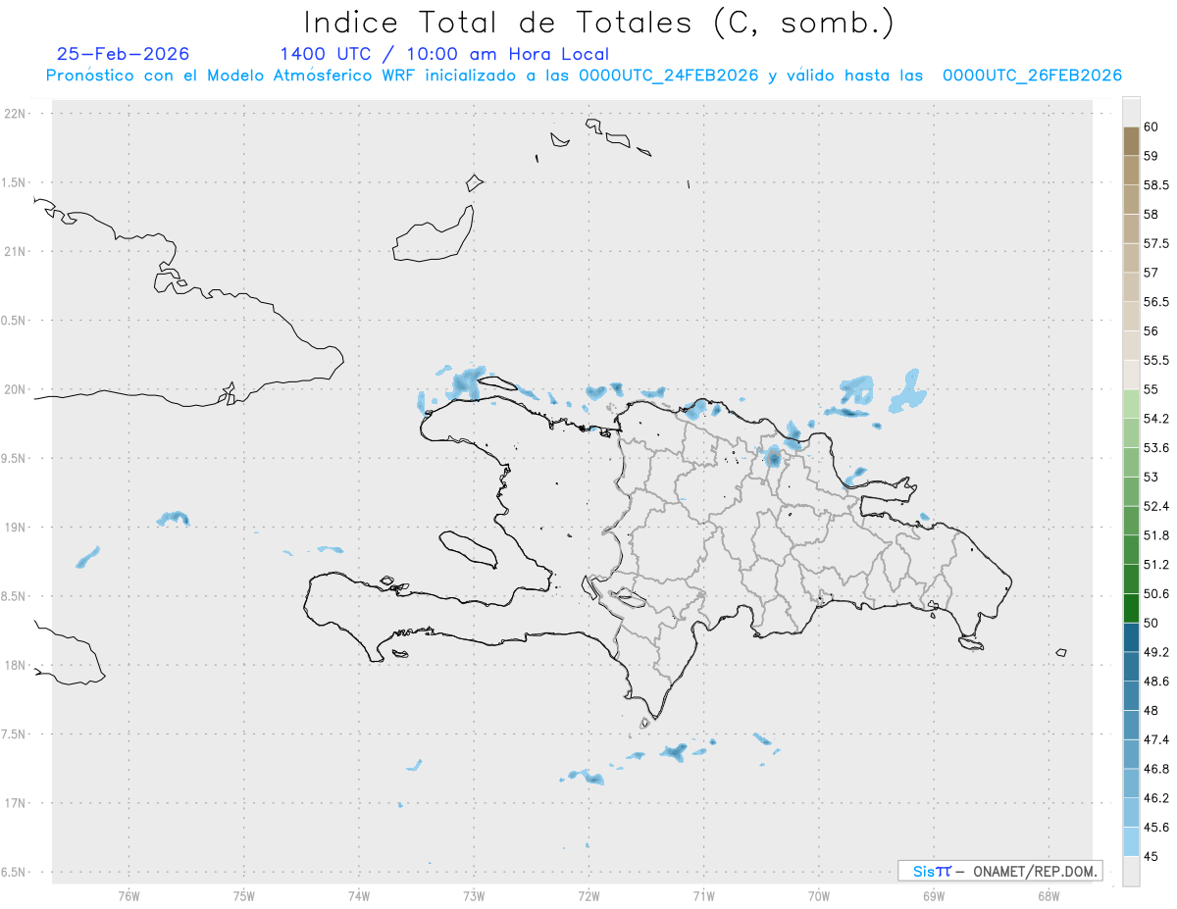The width and height of the screenshot is (1177, 909).
Task: Click the '72W' longitude label
Action: pyautogui.click(x=588, y=896)
